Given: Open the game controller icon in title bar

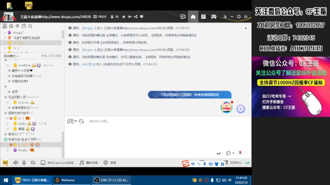Looking at the screenshot, I should point(214,16).
